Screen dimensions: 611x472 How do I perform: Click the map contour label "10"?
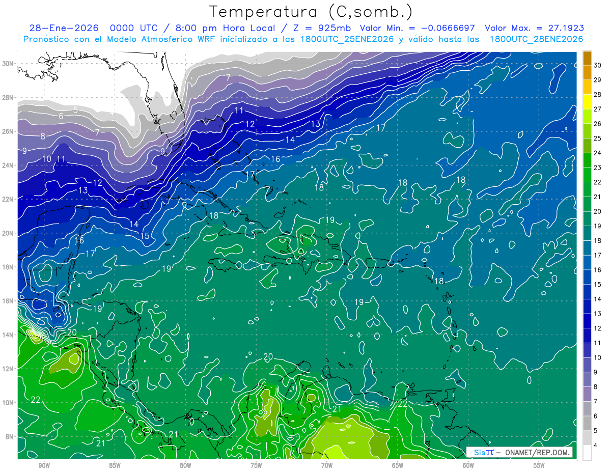point(47,159)
